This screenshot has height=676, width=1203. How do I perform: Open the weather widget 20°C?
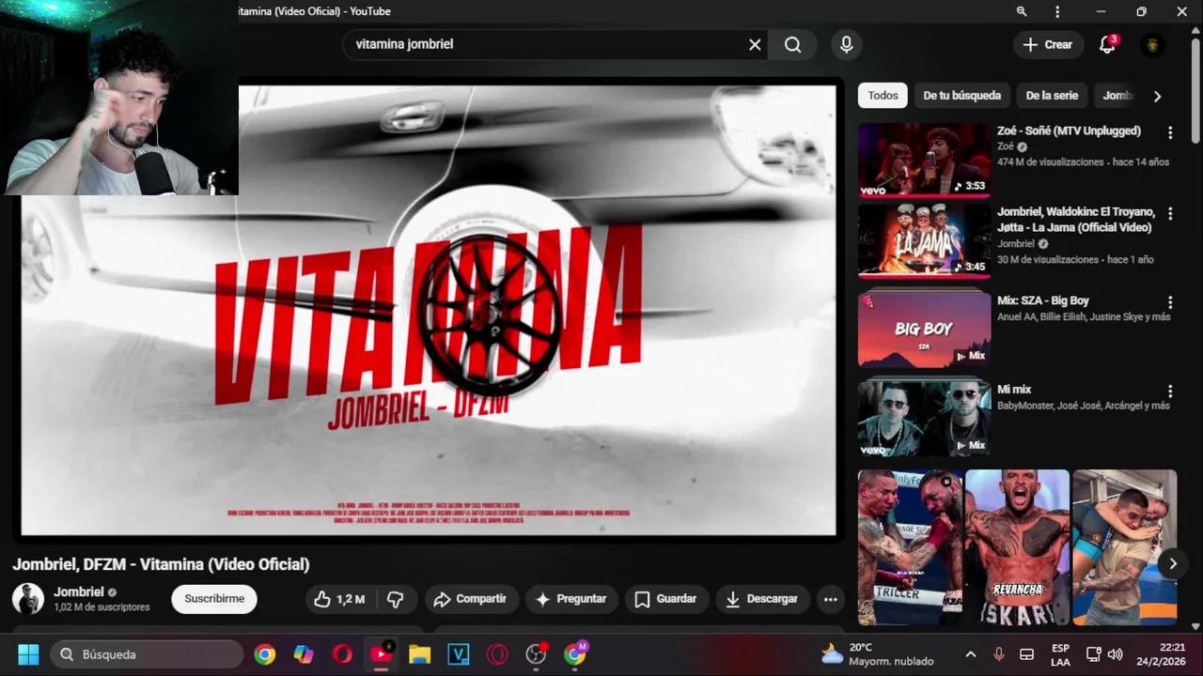click(x=877, y=654)
